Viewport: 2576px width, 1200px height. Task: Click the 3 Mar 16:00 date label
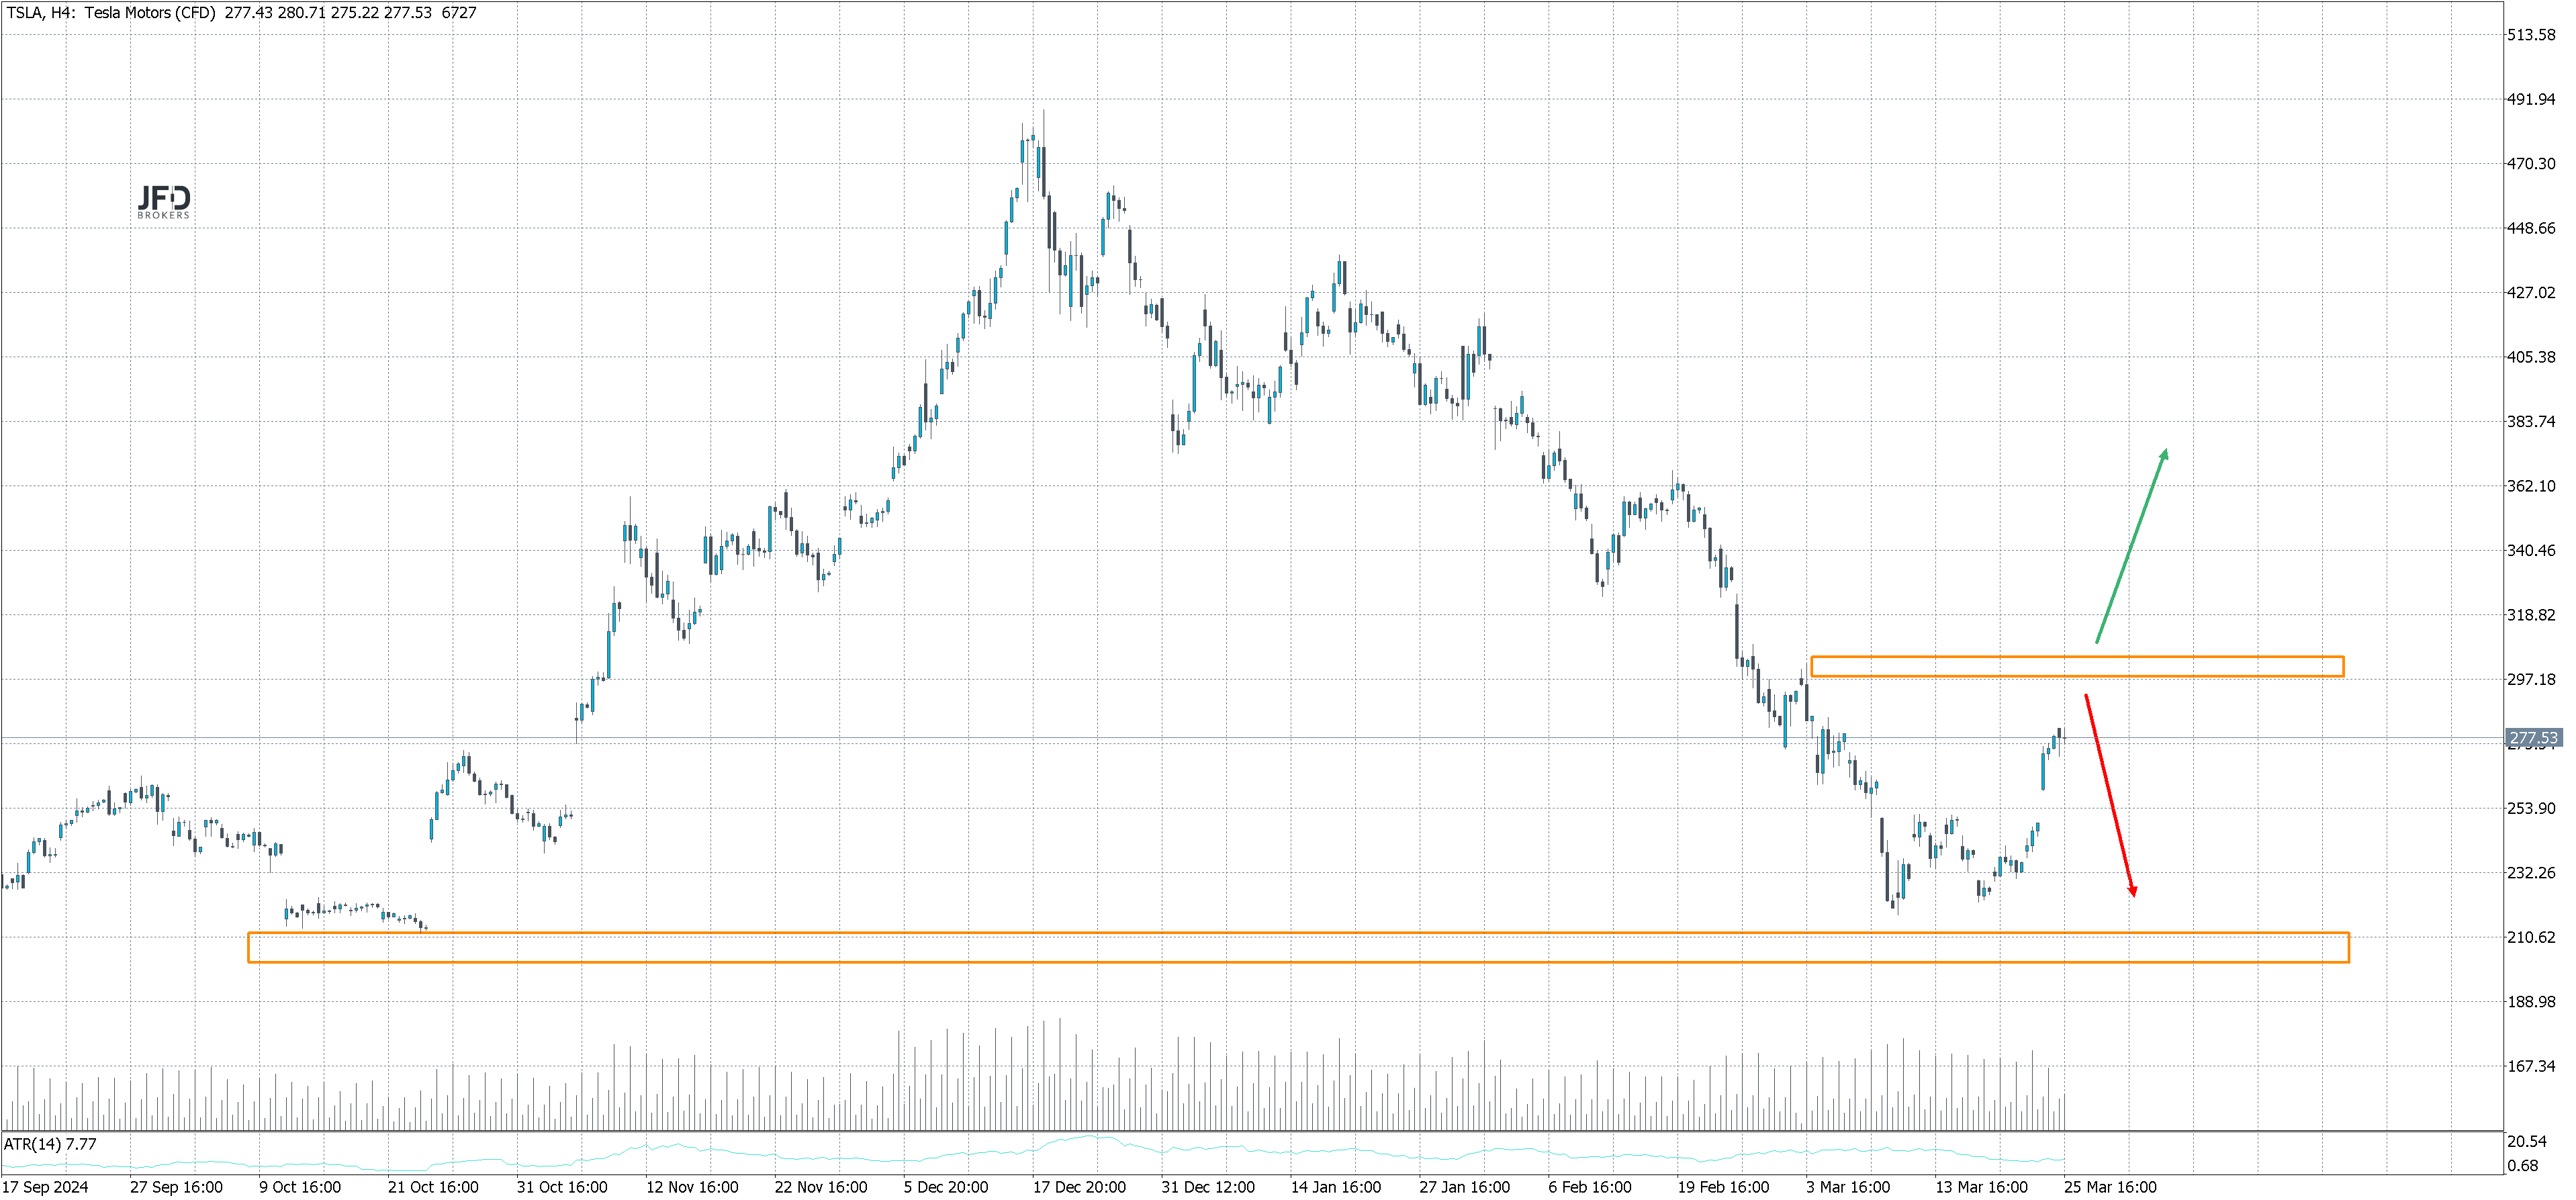[1848, 1187]
